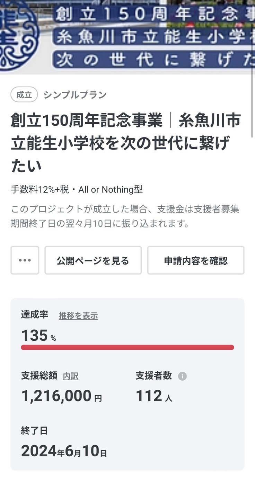The image size is (255, 480).
Task: Click the 終了日 label
Action: [34, 431]
